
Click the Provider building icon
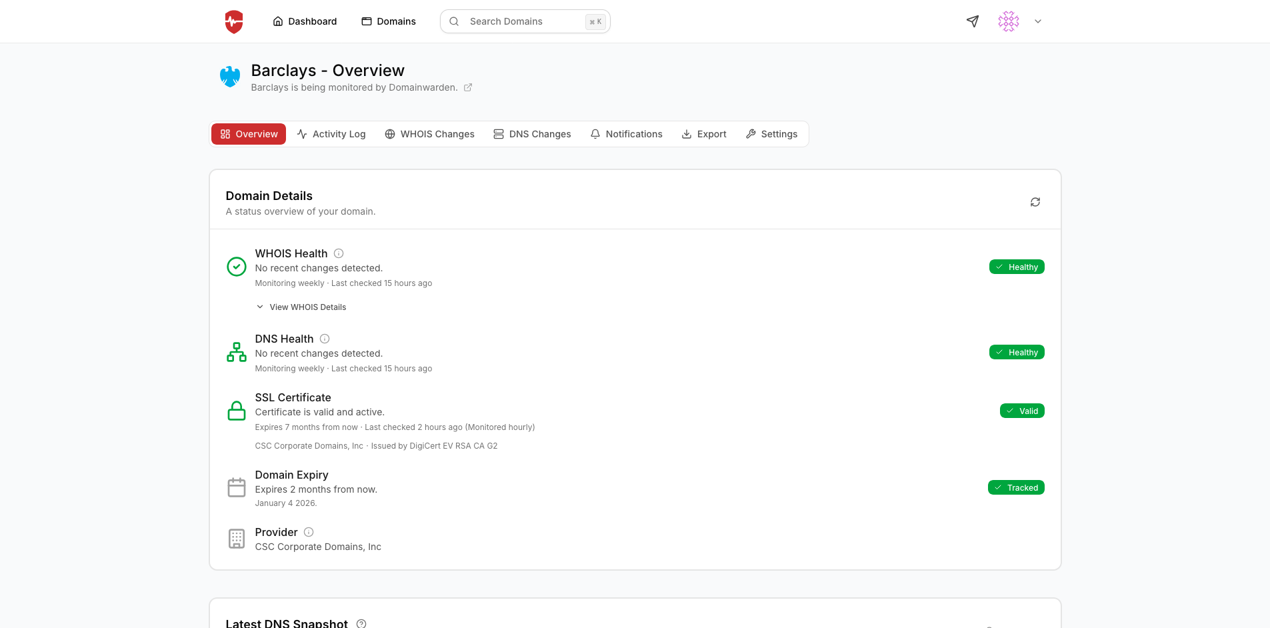[237, 539]
